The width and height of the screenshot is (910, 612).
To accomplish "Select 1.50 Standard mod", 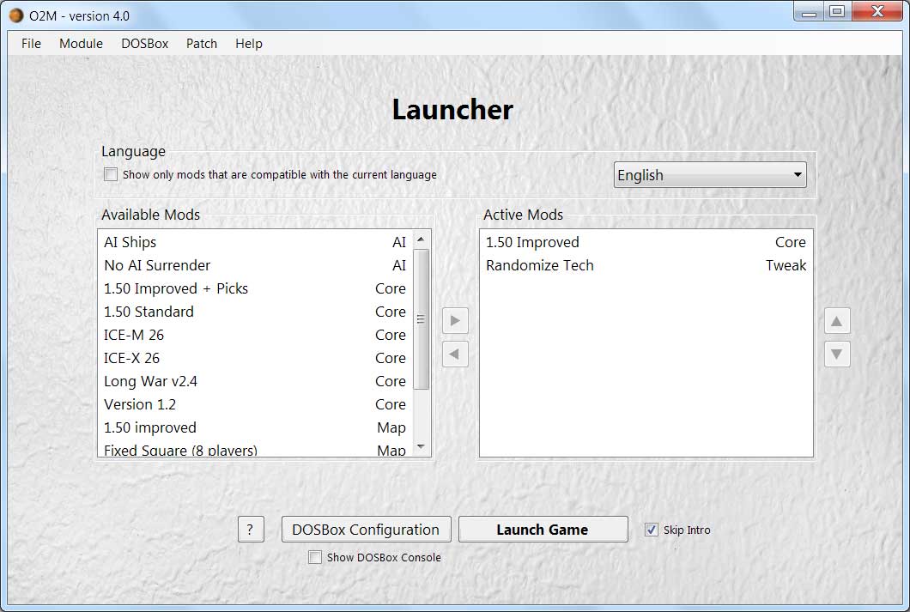I will point(255,312).
